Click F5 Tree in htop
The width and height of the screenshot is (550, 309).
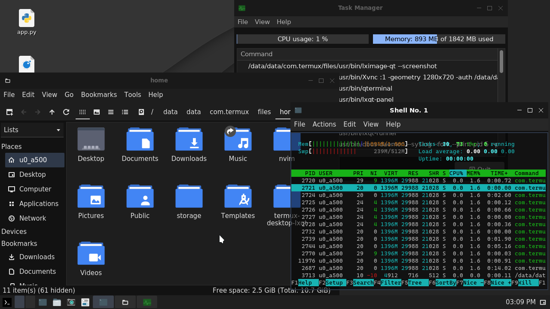point(415,283)
